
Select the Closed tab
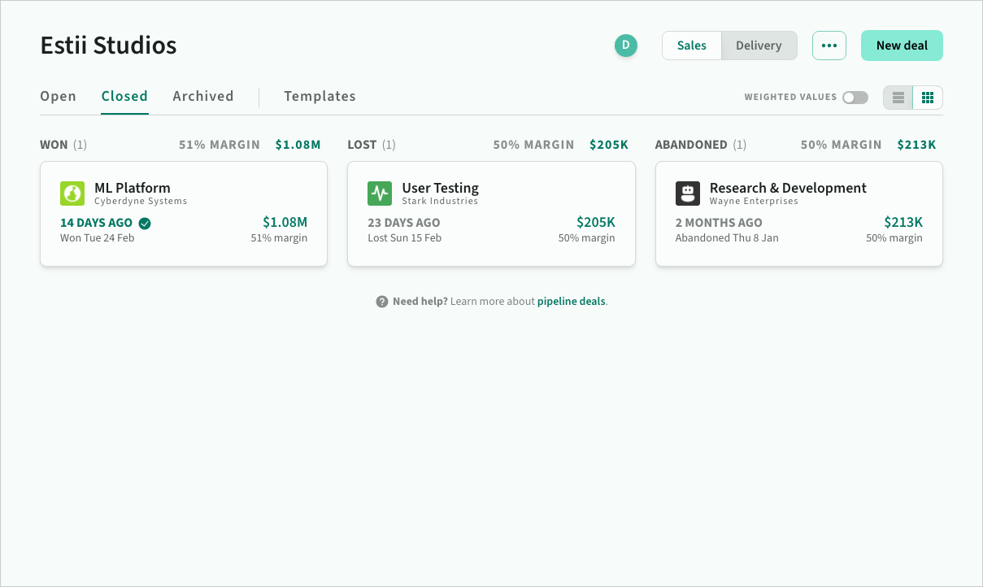(124, 96)
